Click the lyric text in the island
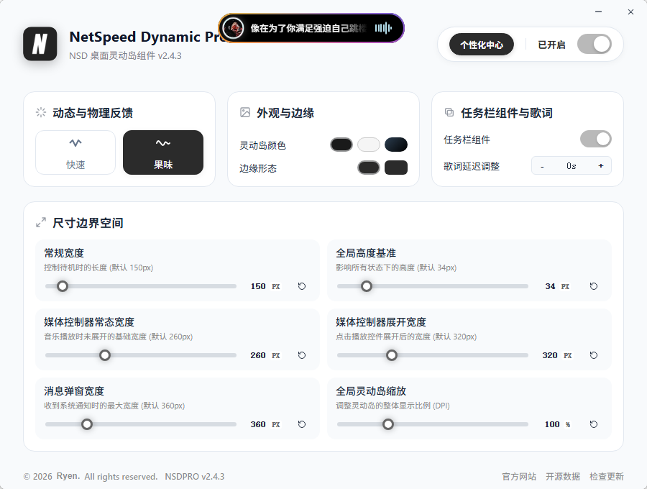647x489 pixels. point(308,28)
